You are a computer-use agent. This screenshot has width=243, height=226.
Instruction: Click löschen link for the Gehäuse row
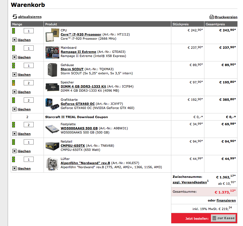[24, 75]
